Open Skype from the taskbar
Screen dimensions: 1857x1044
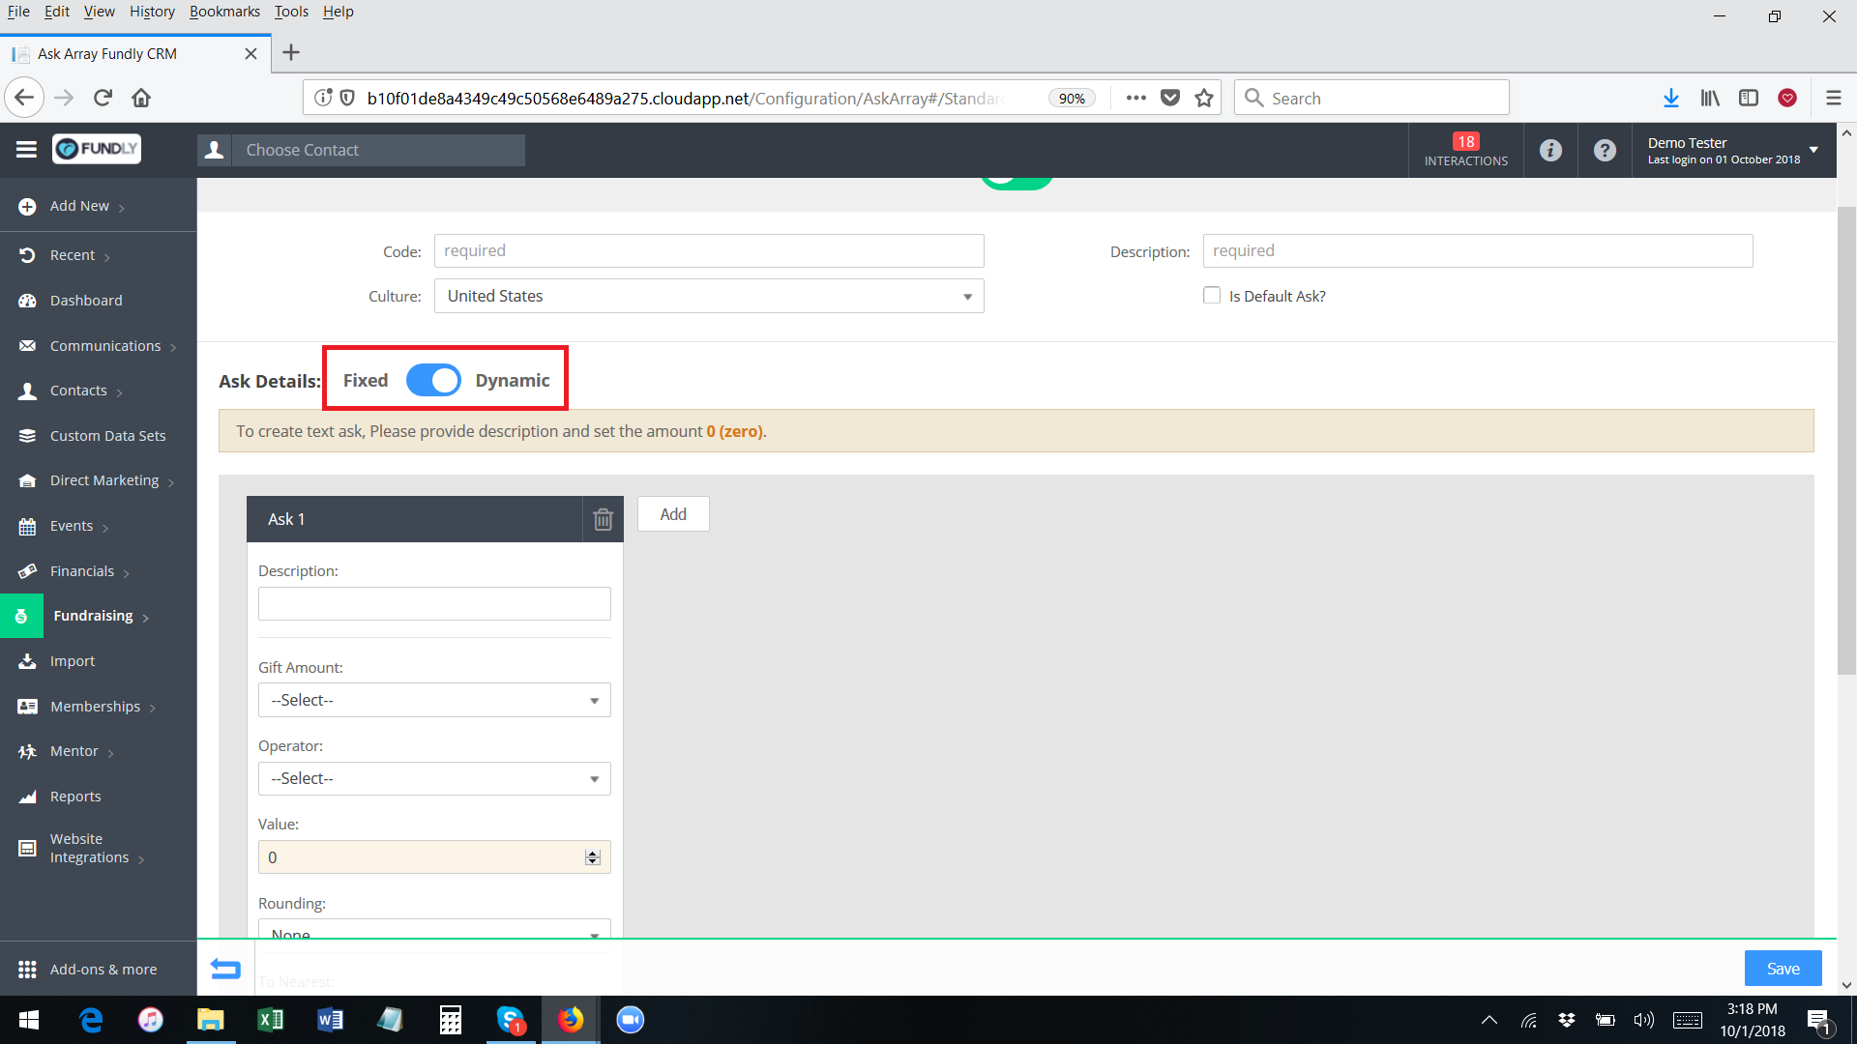point(510,1020)
